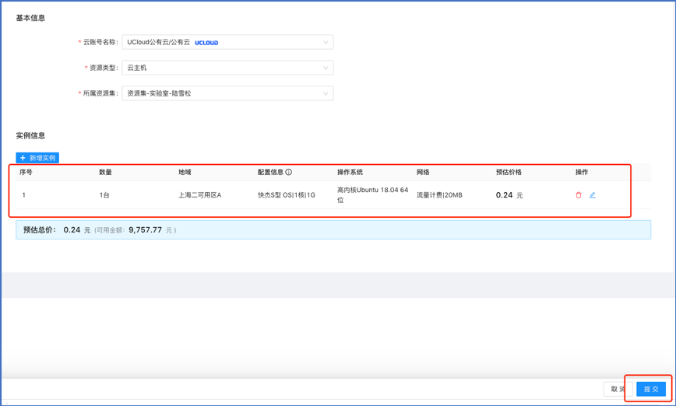Click the 序号 column header
Screen dimensions: 676x406
click(x=26, y=172)
